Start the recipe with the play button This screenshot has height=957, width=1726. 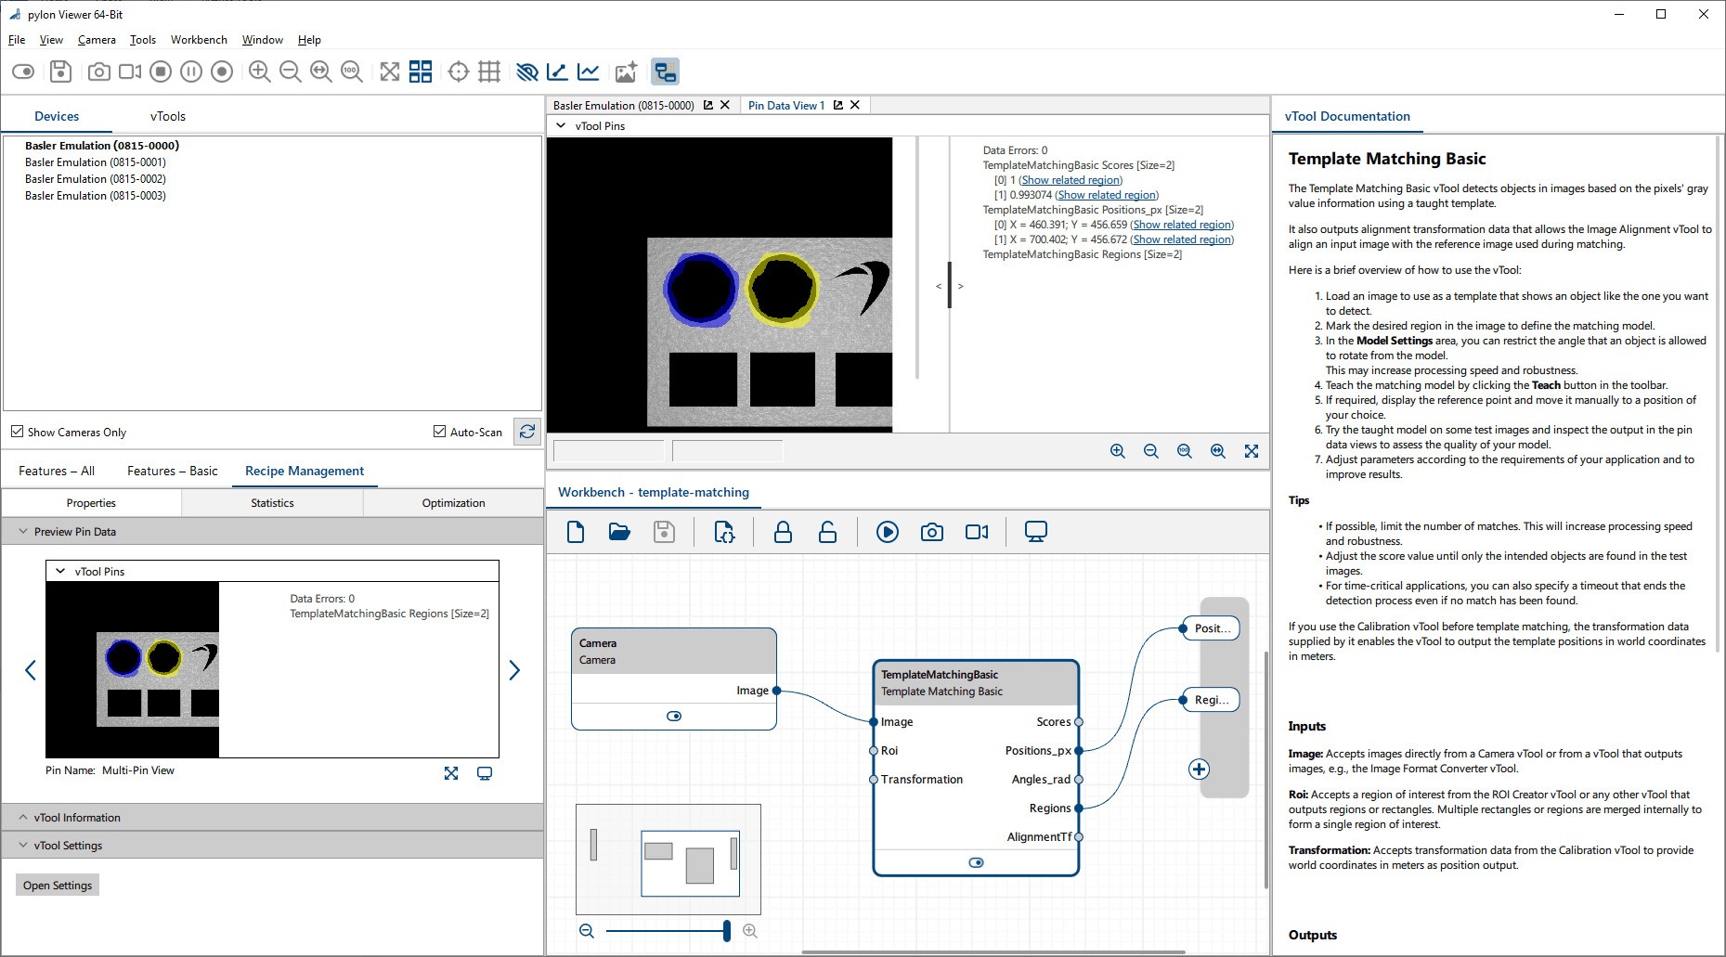888,532
